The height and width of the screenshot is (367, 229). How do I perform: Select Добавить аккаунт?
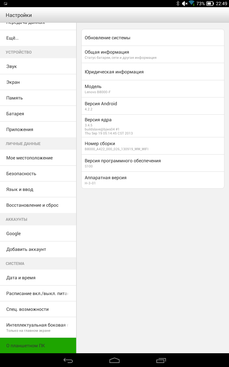[38, 249]
